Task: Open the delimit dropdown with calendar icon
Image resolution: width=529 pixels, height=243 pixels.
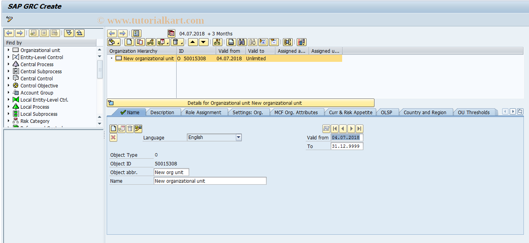Action: [x=163, y=42]
